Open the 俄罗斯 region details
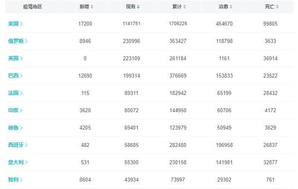 [18, 41]
